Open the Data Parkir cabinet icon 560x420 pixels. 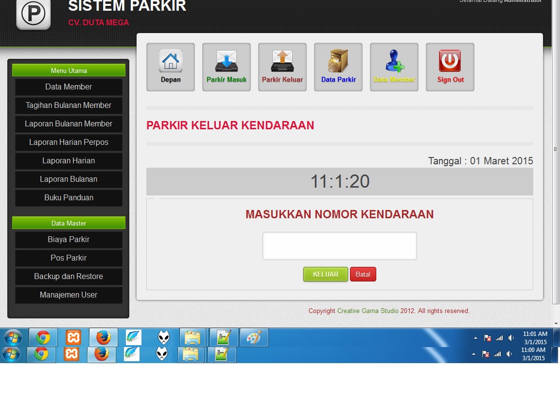(338, 67)
